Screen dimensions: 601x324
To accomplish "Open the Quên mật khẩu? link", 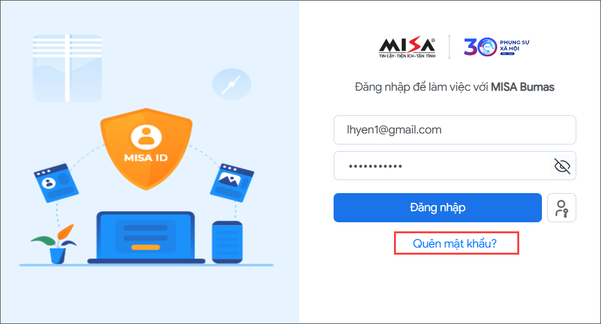I will (x=454, y=244).
